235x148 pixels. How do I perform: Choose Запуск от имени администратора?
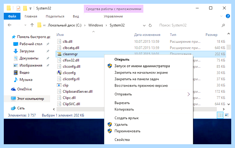point(148,66)
